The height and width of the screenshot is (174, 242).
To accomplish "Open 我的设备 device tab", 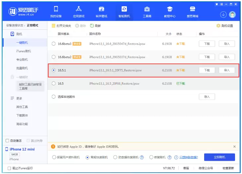I will pyautogui.click(x=56, y=12).
